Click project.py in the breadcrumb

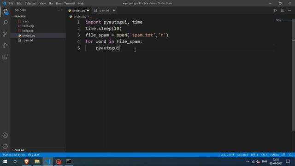(80, 17)
